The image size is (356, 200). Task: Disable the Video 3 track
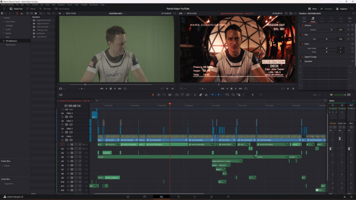71,125
